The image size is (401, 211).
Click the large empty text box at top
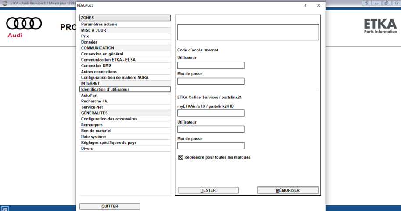248,32
